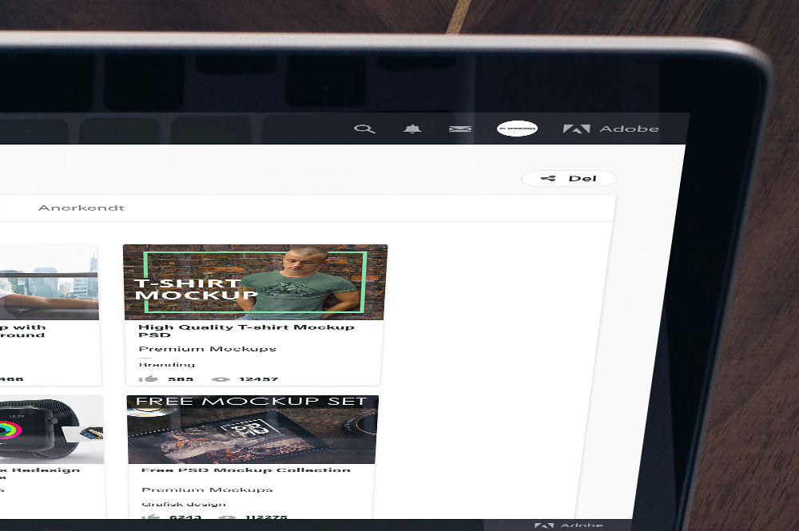Click the Adobe watermark in the bottom corner
This screenshot has width=799, height=531.
[568, 525]
